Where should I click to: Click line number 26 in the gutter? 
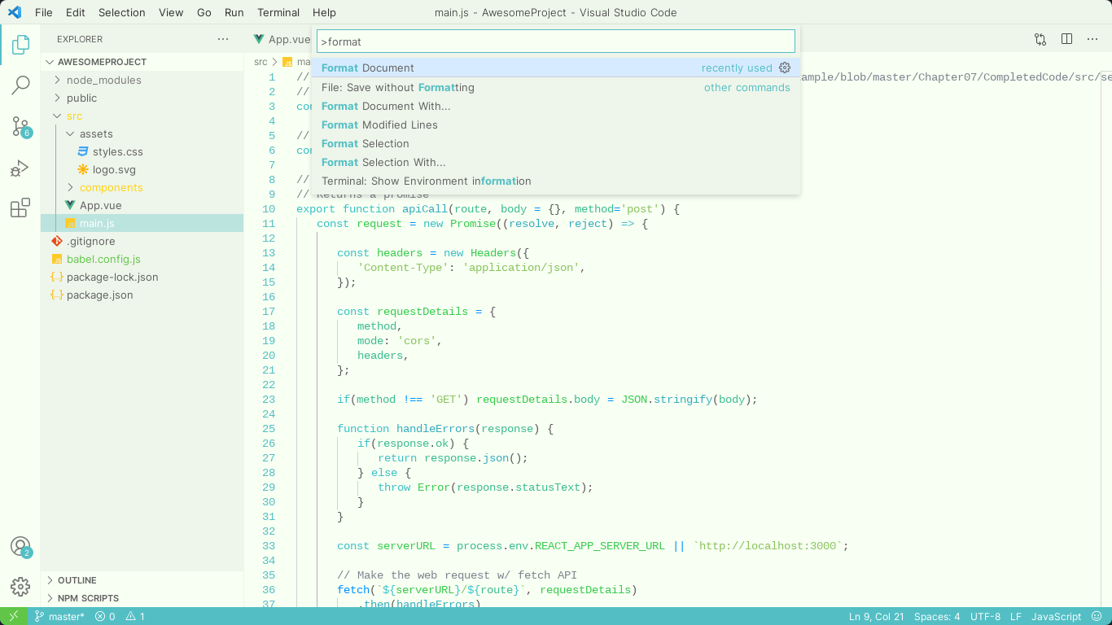(269, 444)
